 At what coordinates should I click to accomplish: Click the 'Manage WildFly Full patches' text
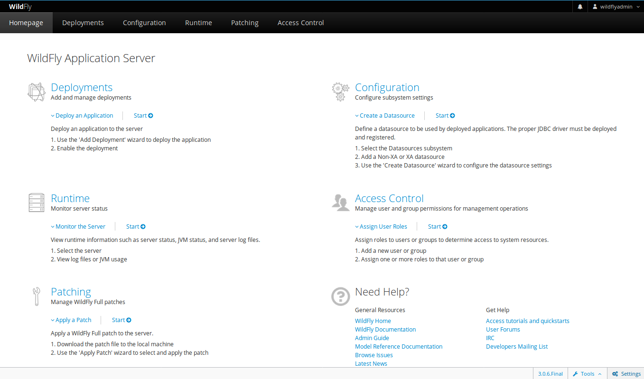click(x=88, y=302)
